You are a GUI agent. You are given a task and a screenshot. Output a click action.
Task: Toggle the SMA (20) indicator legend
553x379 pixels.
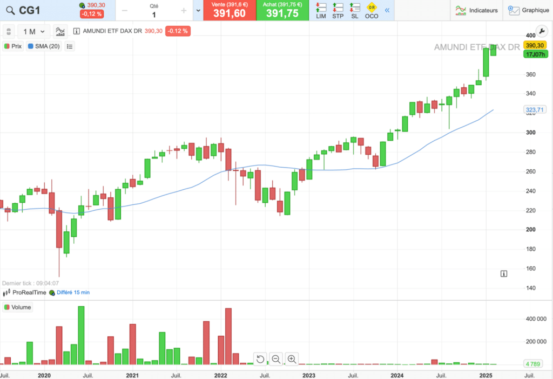point(44,46)
